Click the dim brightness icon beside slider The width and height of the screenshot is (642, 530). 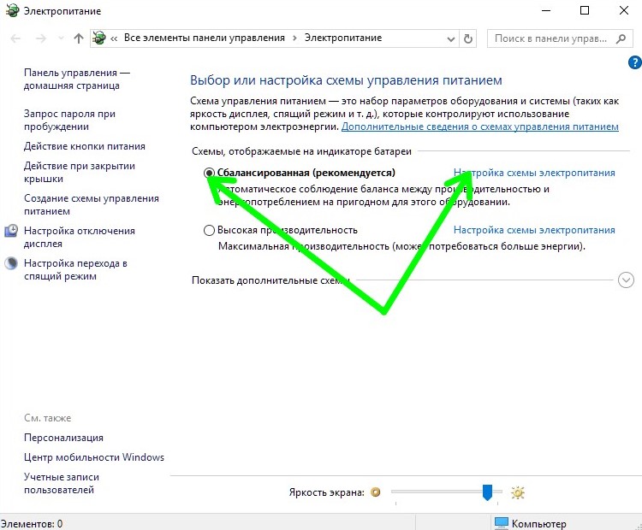click(376, 492)
